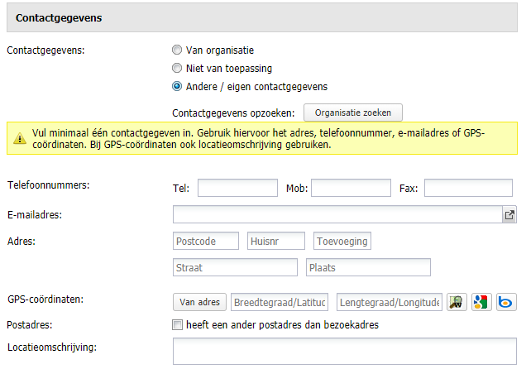Select the Straat input field
Screen dimensions: 526x369
235,267
